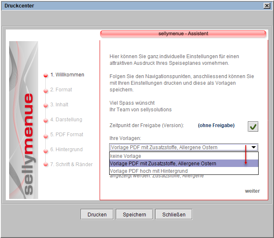Open step 4. Darstellung
Viewport: 274px width, 238px height.
[x=66, y=120]
